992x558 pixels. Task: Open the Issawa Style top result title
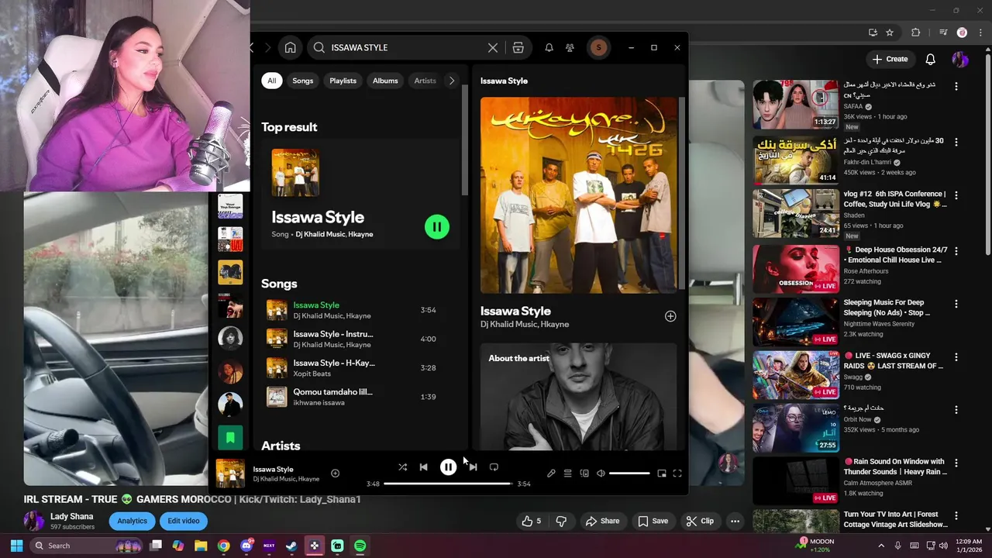[x=318, y=217]
